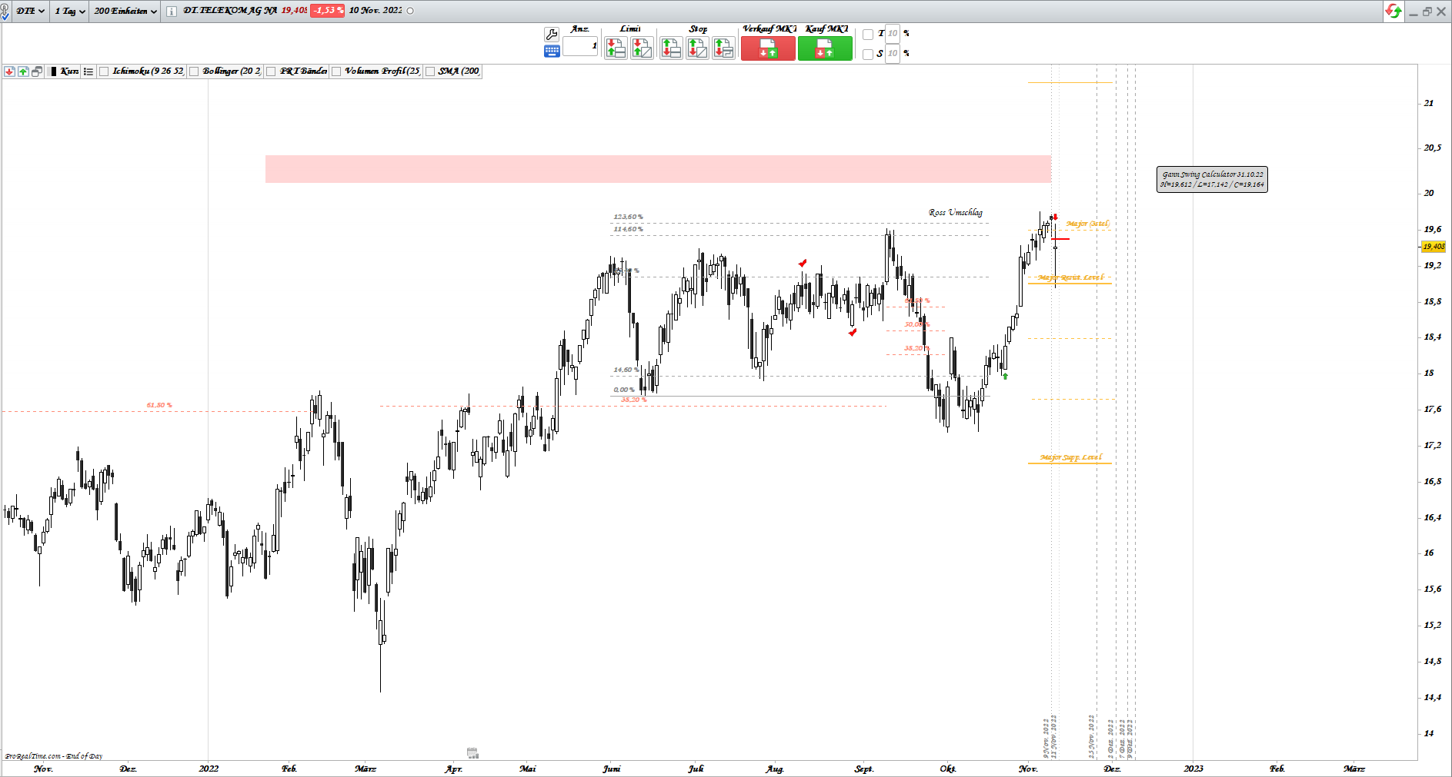This screenshot has width=1452, height=777.
Task: Enable the SMA (200) checkbox
Action: (430, 71)
